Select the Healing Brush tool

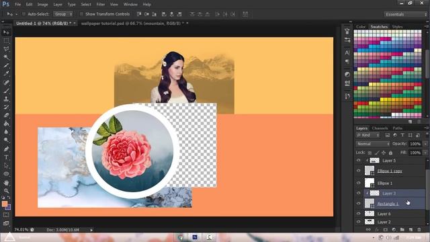[x=6, y=82]
